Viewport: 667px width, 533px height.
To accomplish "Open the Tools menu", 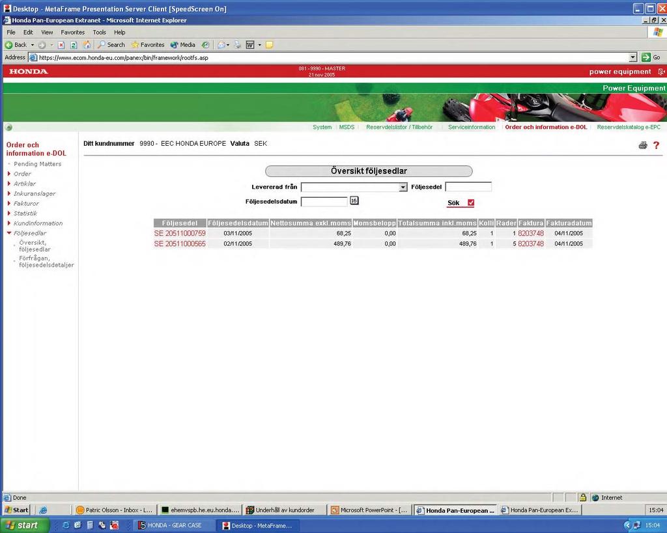I will point(100,33).
